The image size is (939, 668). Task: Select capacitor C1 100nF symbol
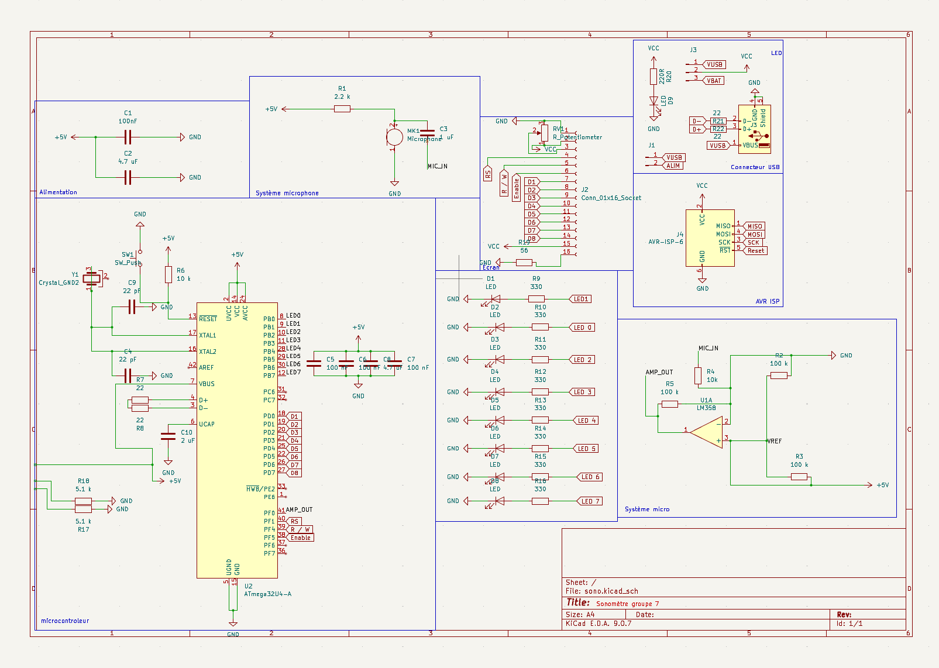pyautogui.click(x=128, y=137)
